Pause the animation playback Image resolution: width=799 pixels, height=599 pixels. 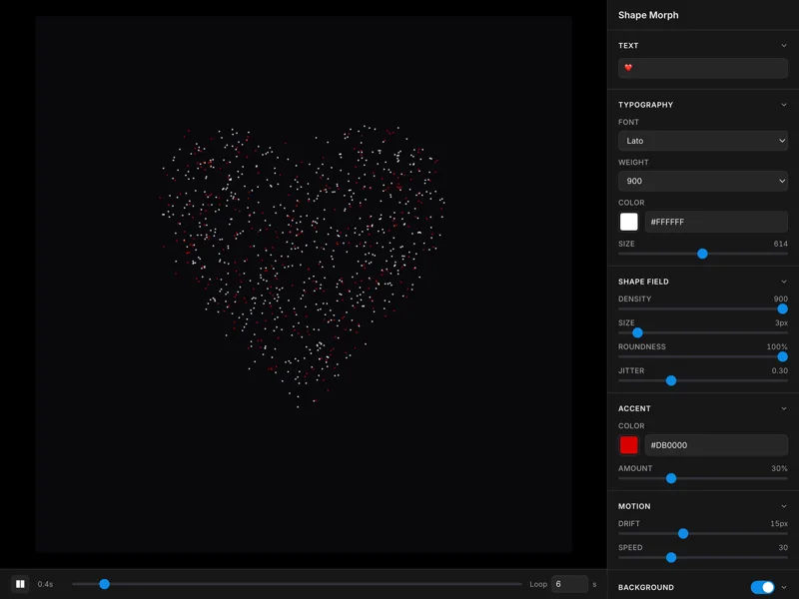20,584
